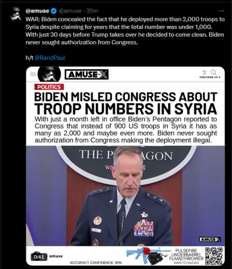Viewport: 232px width, 269px height.
Task: Click the 0:41 video duration badge
Action: [x=39, y=257]
